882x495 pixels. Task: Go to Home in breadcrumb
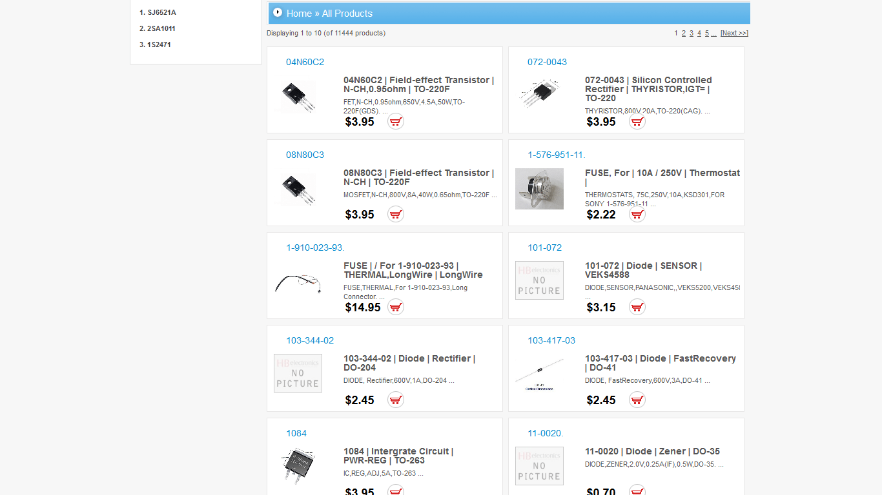[x=299, y=14]
